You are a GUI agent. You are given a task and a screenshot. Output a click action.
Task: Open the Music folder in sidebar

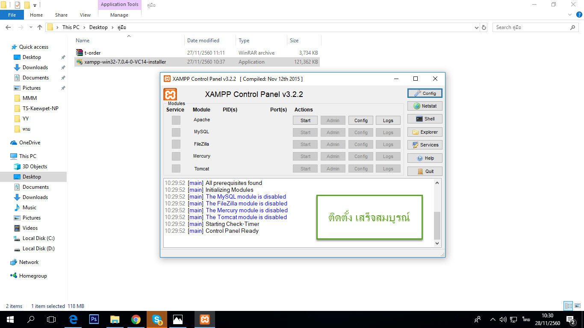[29, 208]
